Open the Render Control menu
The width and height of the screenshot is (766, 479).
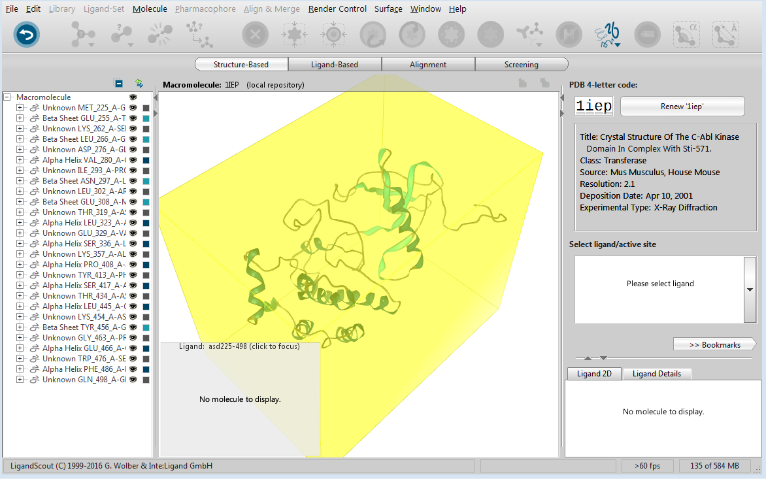coord(337,8)
